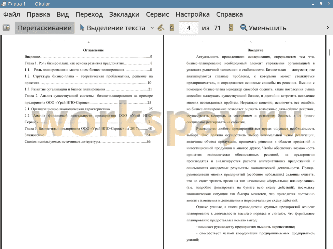Click the Okular app icon in title bar
Image resolution: width=333 pixels, height=249 pixels.
(x=4, y=4)
